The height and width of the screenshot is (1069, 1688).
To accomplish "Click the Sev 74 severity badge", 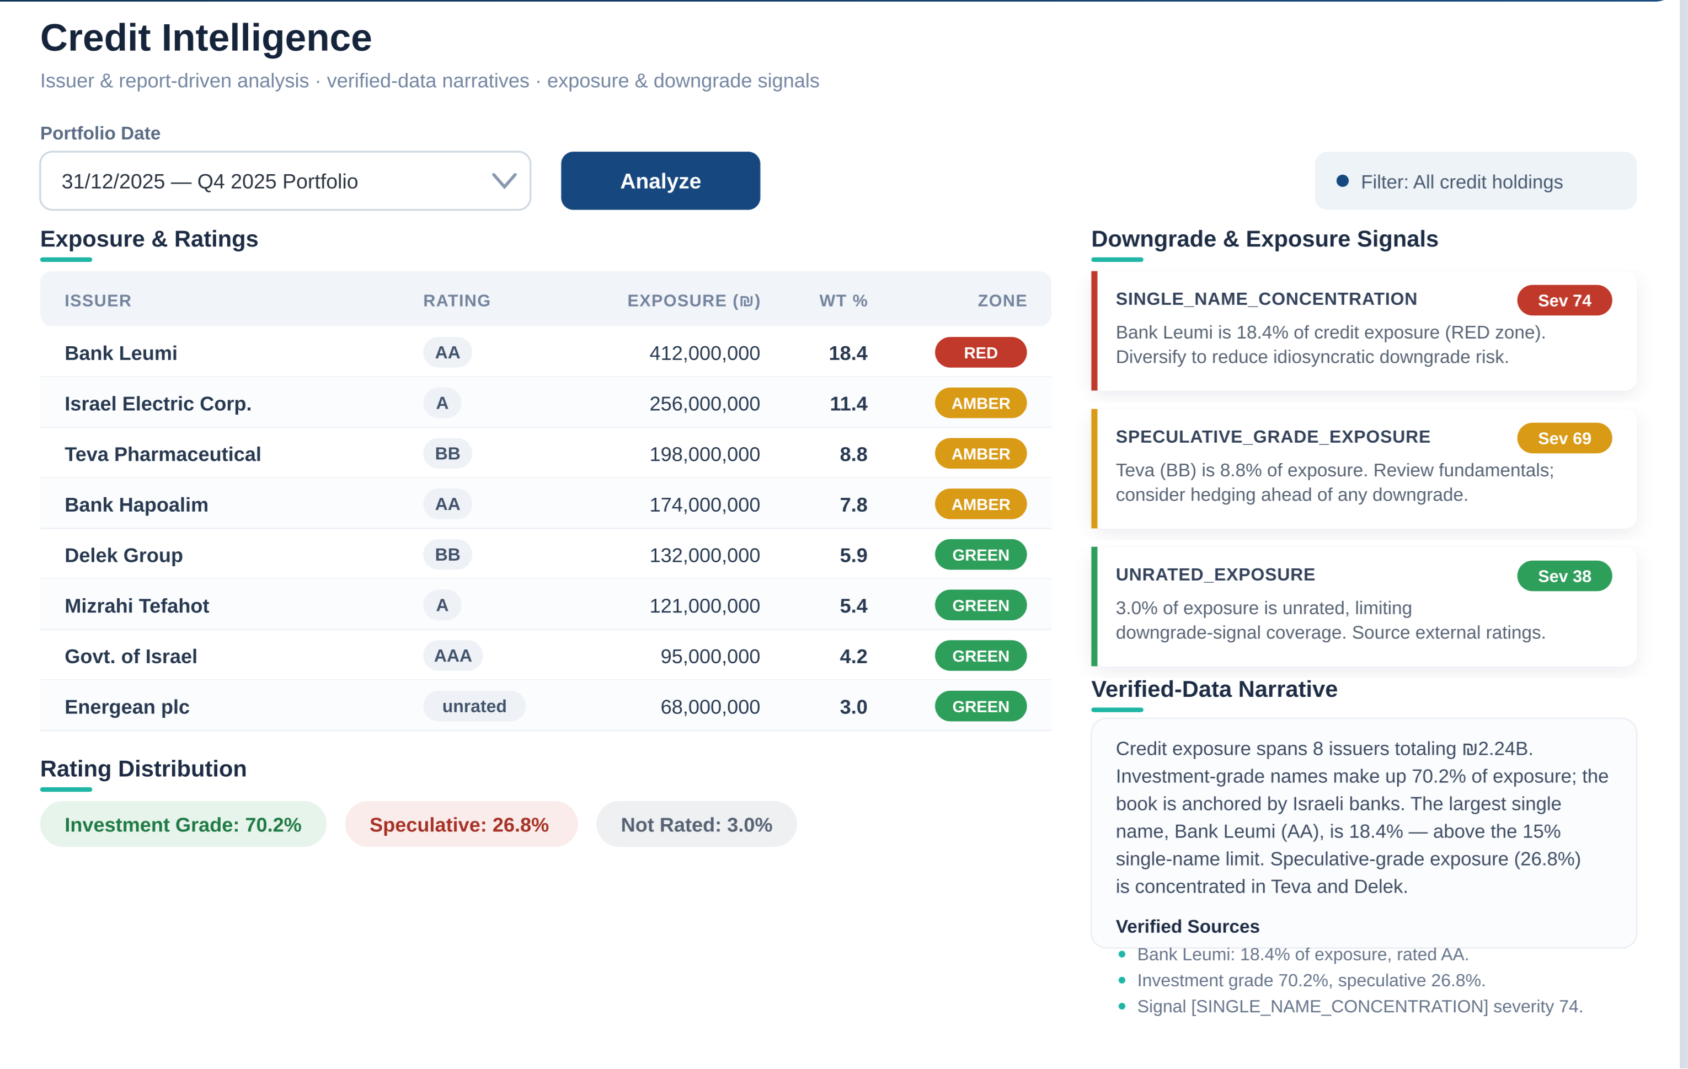I will click(x=1564, y=300).
